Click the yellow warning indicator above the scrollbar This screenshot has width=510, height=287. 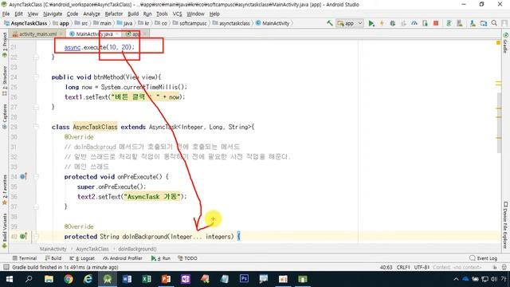(498, 42)
